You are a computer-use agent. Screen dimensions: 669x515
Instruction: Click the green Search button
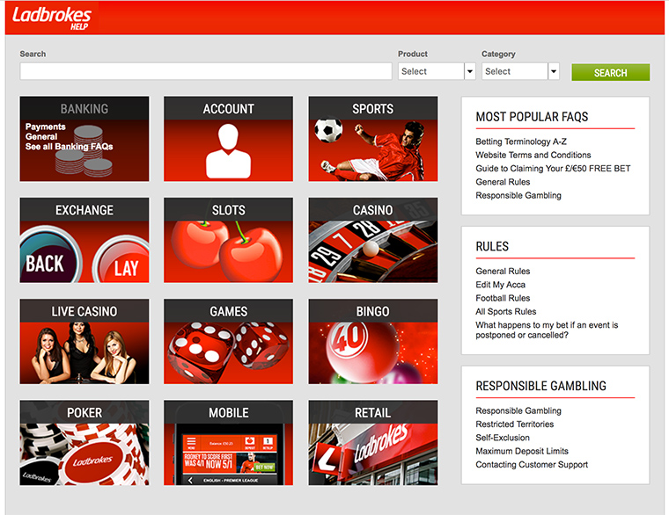click(x=611, y=72)
